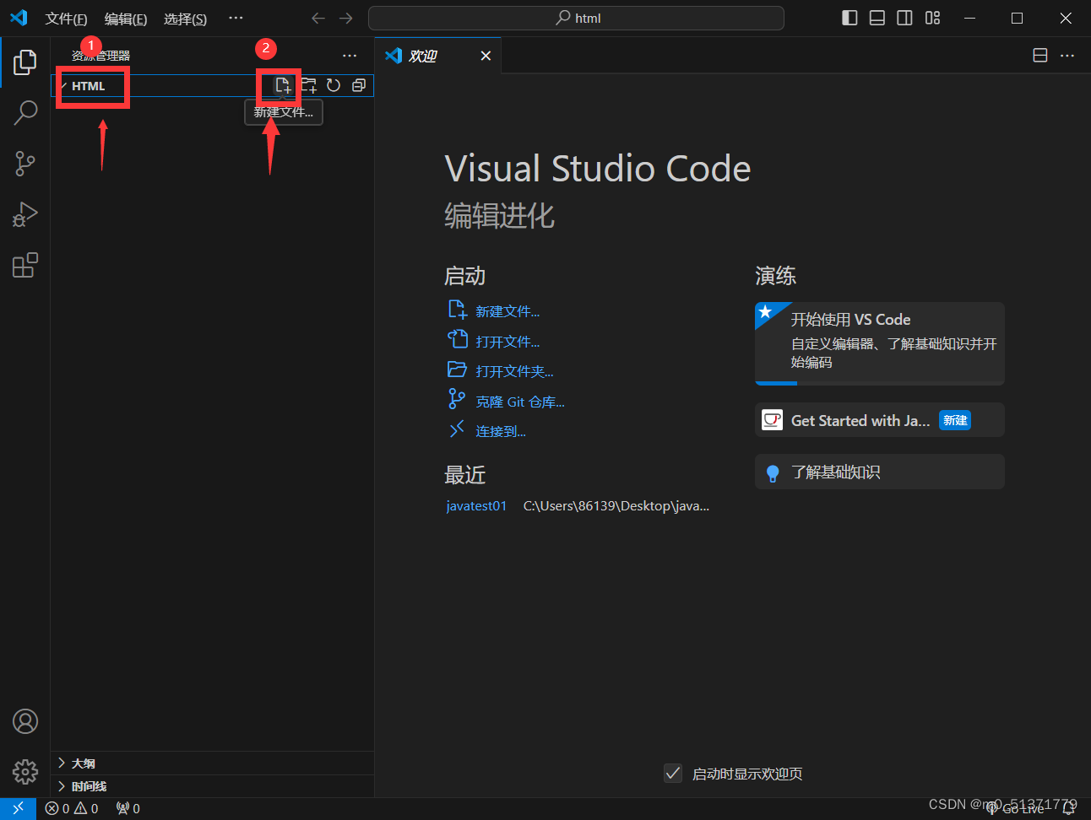
Task: Go back using the navigation arrow
Action: pyautogui.click(x=318, y=18)
